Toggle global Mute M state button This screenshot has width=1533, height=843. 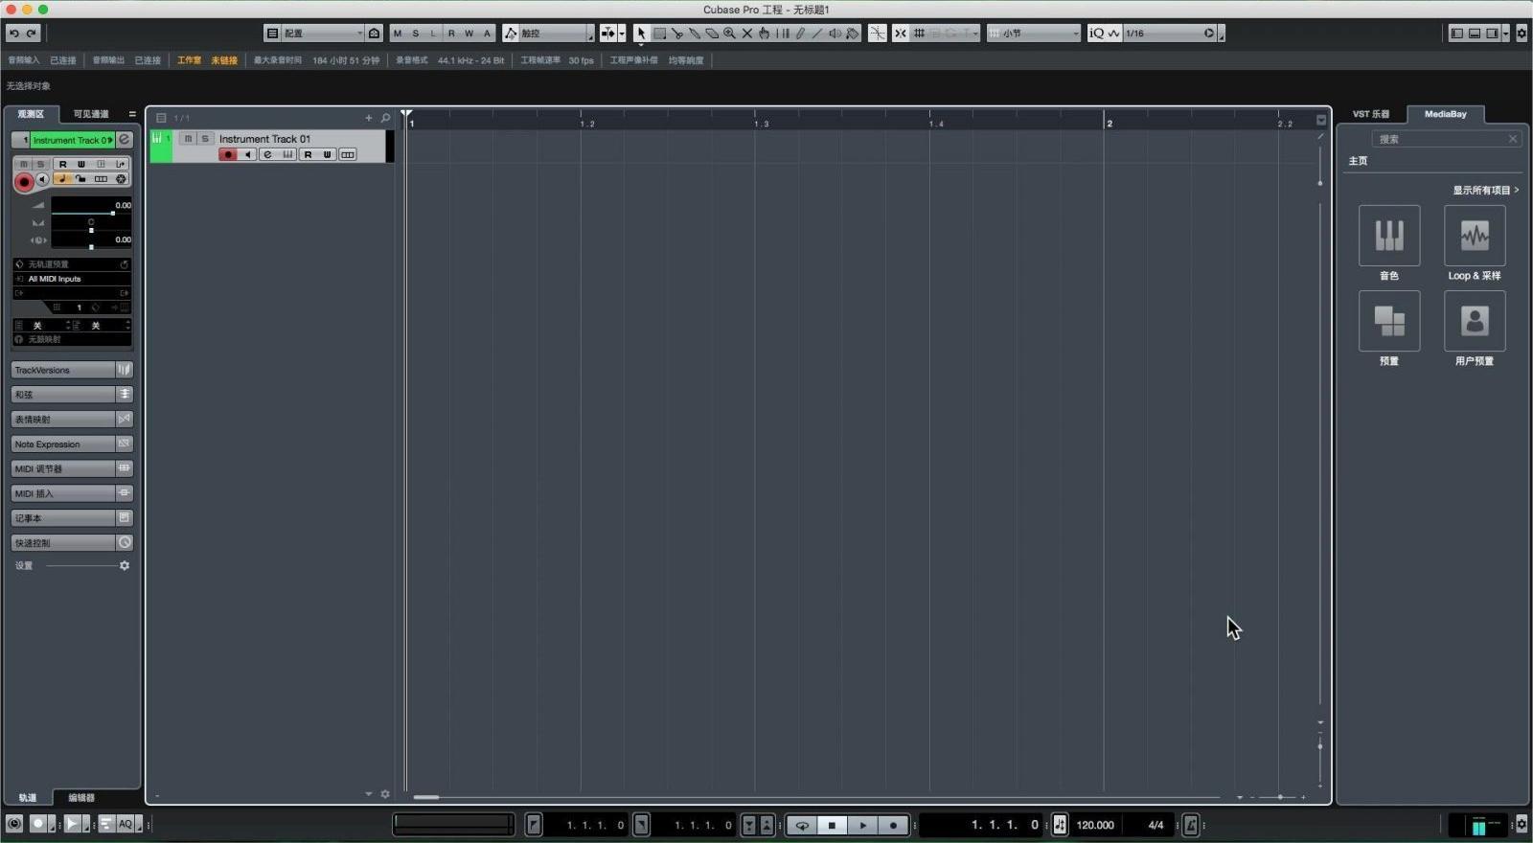tap(398, 34)
